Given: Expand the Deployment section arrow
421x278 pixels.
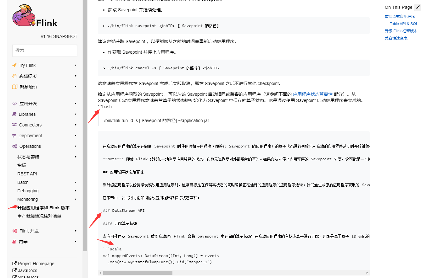Looking at the screenshot, I should click(76, 136).
